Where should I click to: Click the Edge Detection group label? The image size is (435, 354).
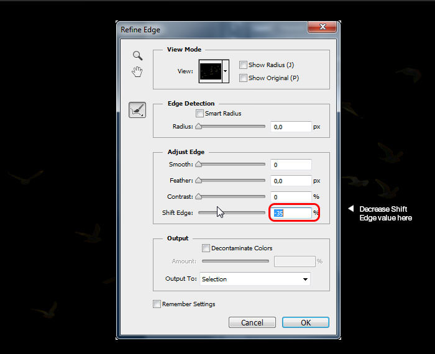point(191,103)
